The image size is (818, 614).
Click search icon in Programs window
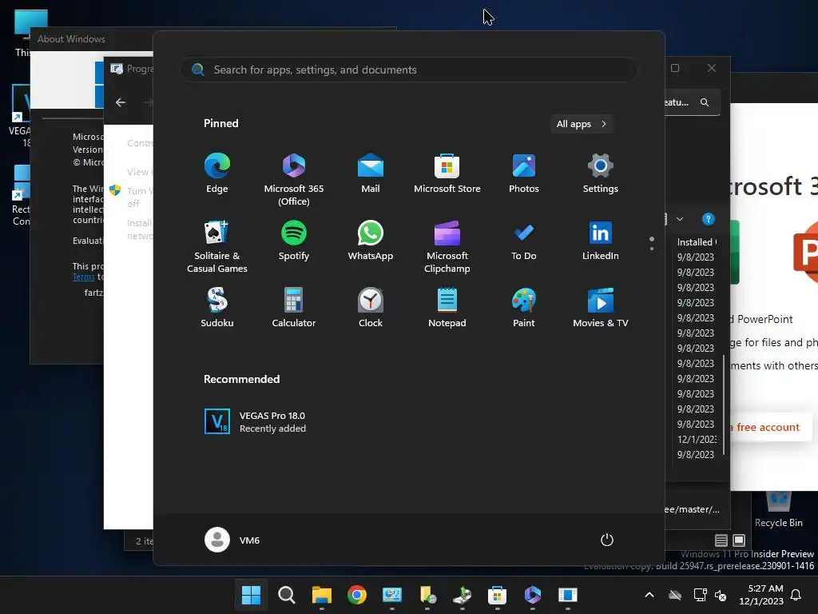point(705,102)
